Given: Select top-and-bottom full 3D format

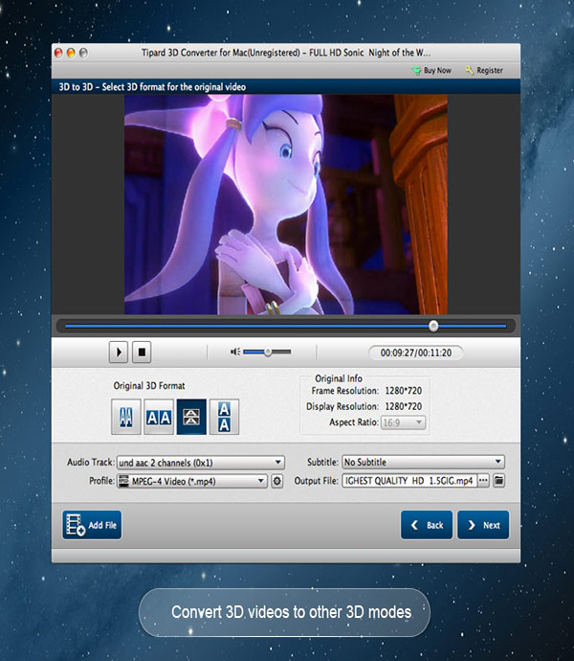Looking at the screenshot, I should pos(225,417).
